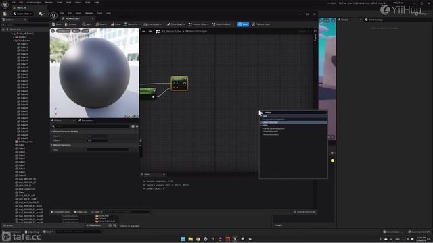Click the Platform Stats toolbar button
433x243 pixels.
coord(260,24)
